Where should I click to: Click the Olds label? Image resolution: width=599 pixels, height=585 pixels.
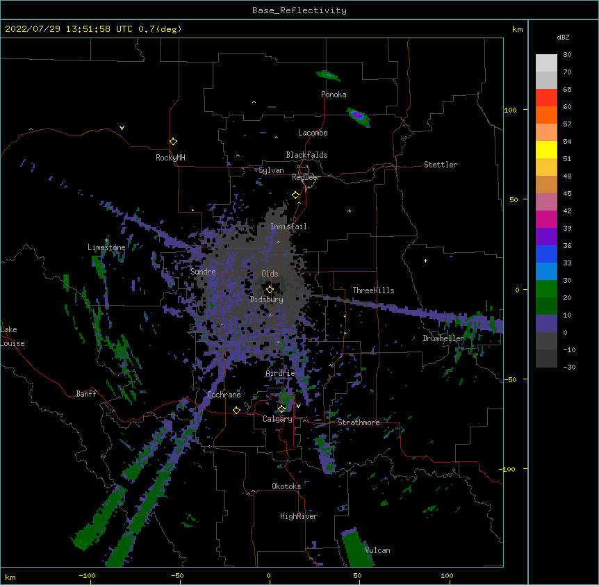270,274
